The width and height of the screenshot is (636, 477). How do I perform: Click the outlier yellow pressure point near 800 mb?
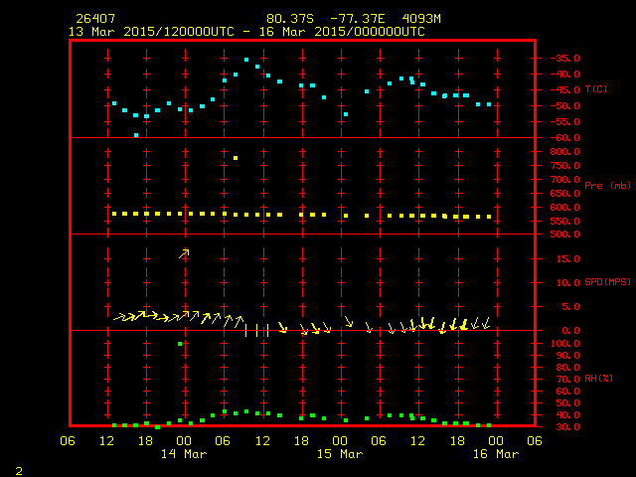(236, 158)
